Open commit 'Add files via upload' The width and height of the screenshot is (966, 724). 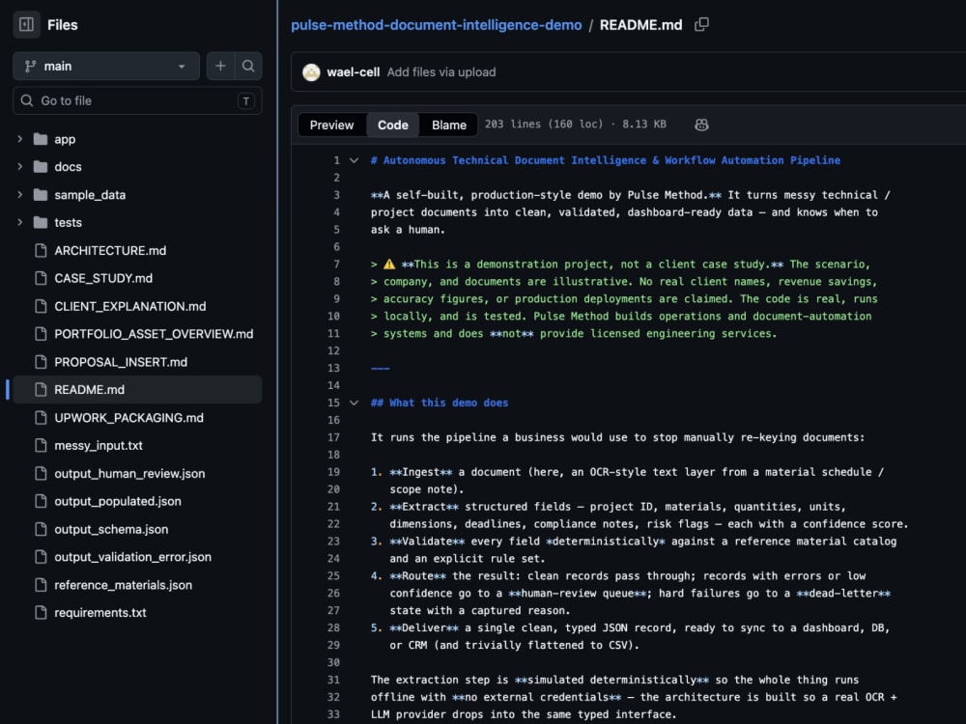[441, 72]
